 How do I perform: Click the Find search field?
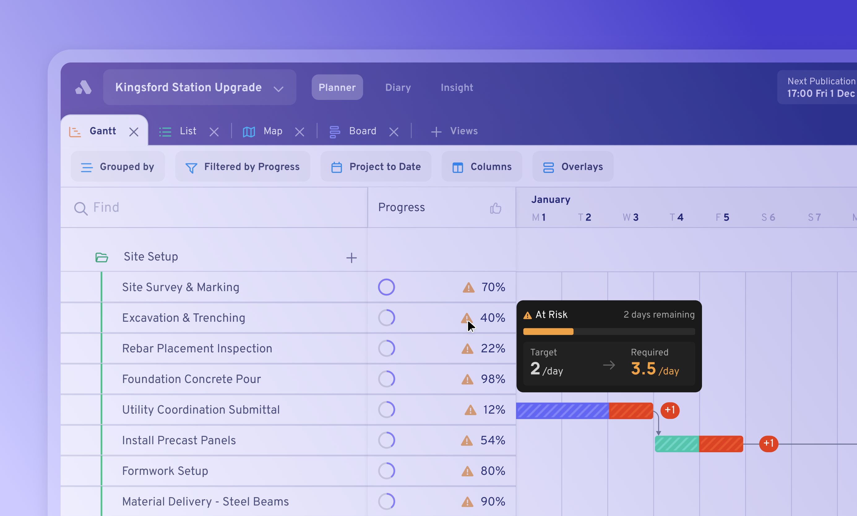(214, 208)
